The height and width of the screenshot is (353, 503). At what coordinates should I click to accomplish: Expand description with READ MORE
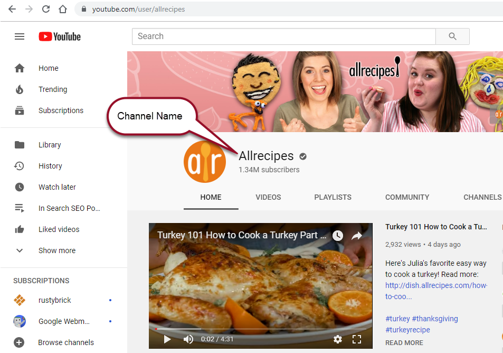pos(404,342)
